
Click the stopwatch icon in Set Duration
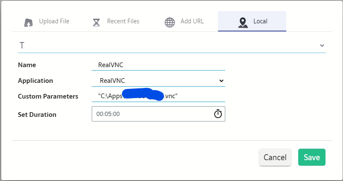[218, 114]
